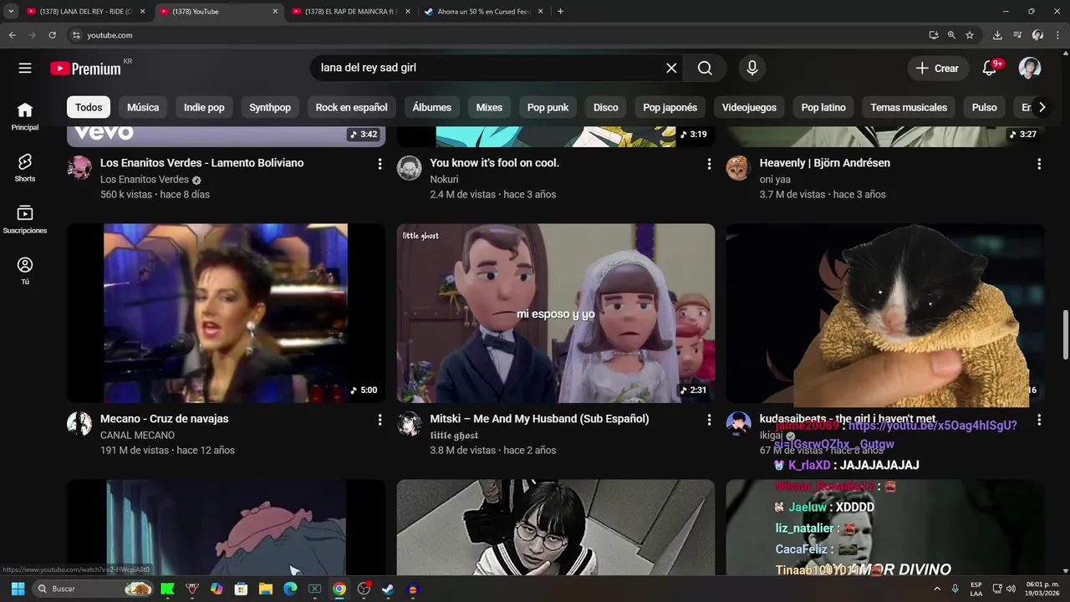Select the Música filter chip

click(x=143, y=107)
